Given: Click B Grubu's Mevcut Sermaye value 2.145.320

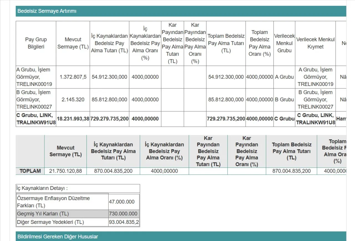Looking at the screenshot, I should pos(73,99).
